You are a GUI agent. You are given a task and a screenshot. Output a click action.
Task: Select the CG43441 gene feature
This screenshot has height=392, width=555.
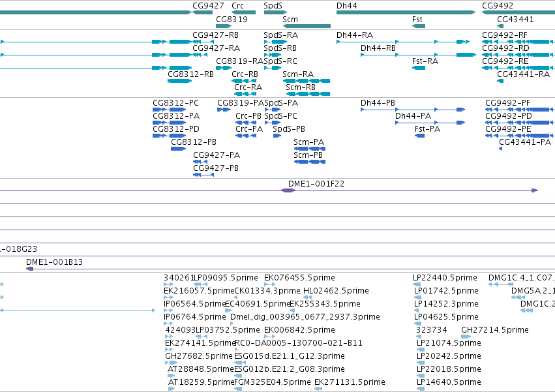click(x=500, y=26)
